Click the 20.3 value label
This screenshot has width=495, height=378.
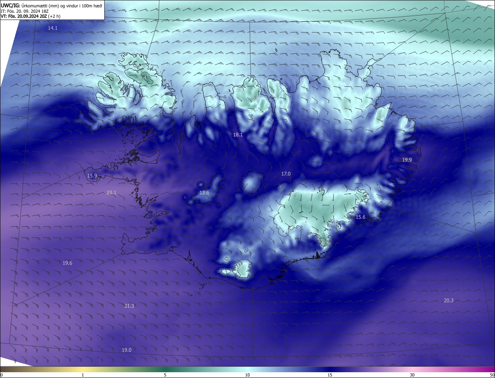pyautogui.click(x=449, y=300)
